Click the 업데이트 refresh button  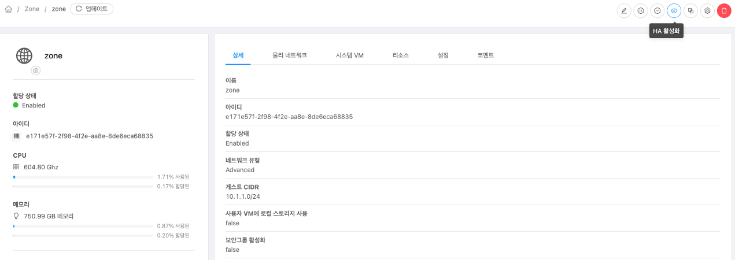click(92, 9)
